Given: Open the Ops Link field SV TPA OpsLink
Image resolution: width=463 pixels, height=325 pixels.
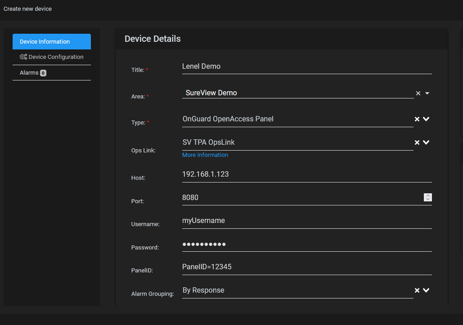Looking at the screenshot, I should (298, 142).
